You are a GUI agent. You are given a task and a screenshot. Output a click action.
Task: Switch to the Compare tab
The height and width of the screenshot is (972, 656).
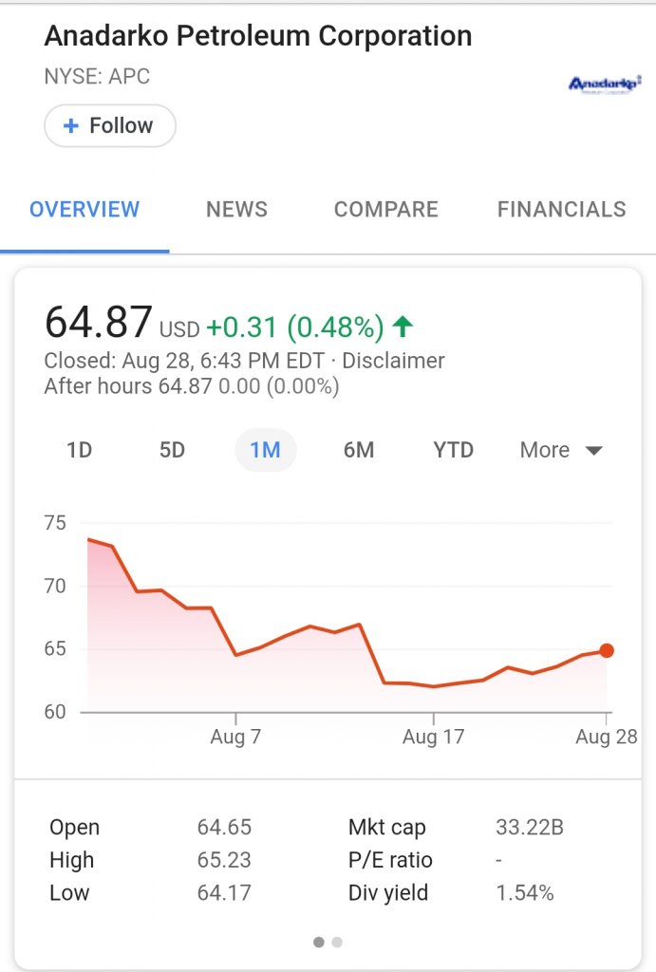click(x=386, y=210)
